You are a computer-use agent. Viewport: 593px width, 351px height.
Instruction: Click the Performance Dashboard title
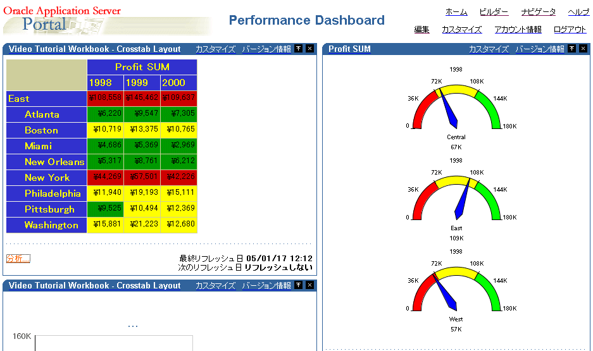click(x=307, y=20)
